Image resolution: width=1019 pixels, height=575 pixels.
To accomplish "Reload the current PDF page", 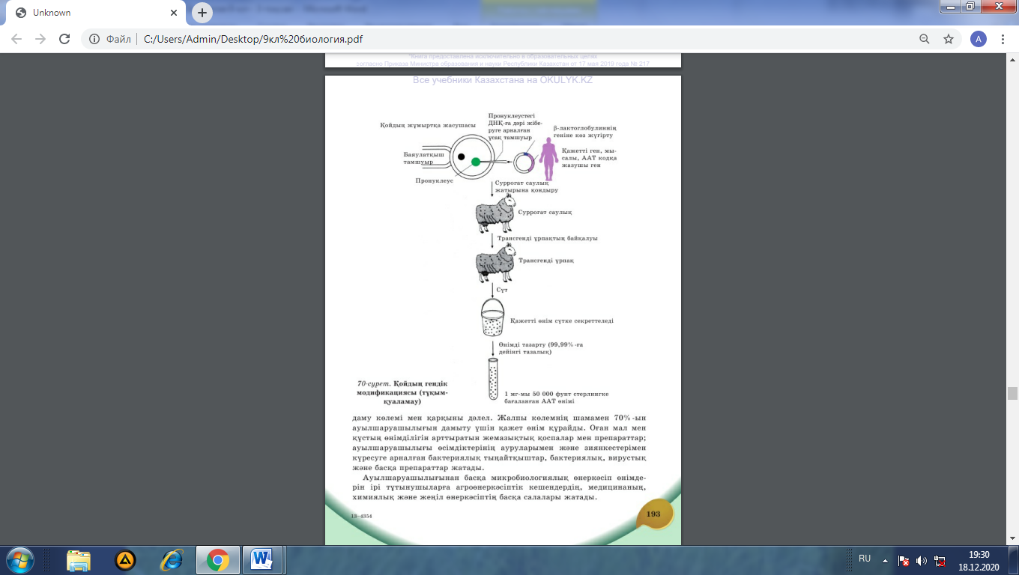I will coord(64,39).
